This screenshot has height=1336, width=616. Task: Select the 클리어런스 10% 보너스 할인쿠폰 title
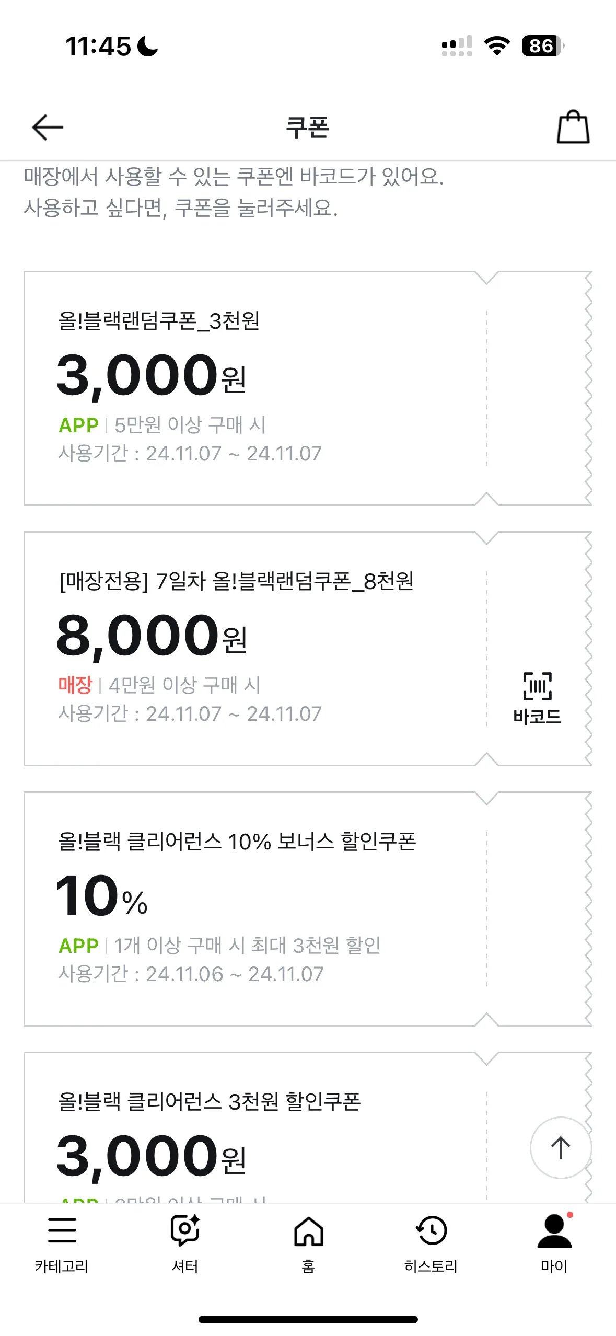tap(237, 841)
